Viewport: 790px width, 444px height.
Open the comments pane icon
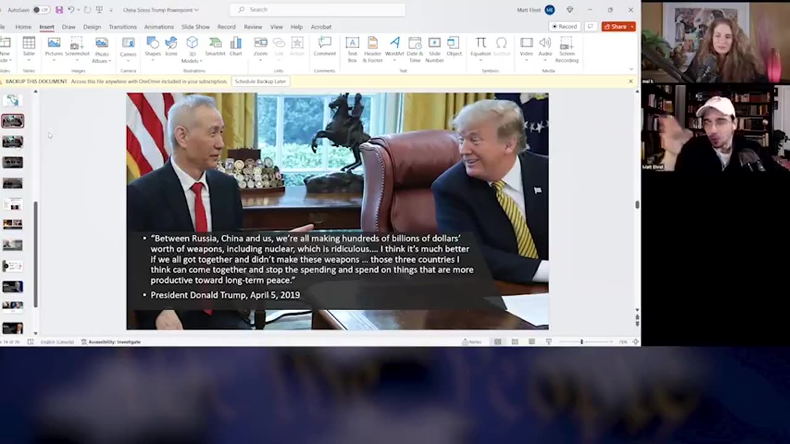coord(591,27)
